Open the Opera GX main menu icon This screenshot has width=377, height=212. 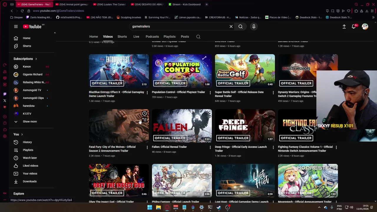[x=5, y=4]
